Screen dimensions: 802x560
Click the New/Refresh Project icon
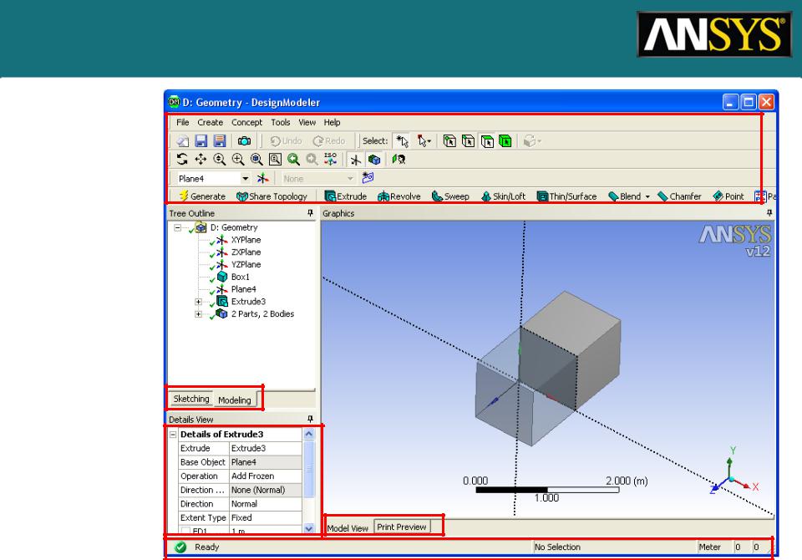tap(183, 140)
